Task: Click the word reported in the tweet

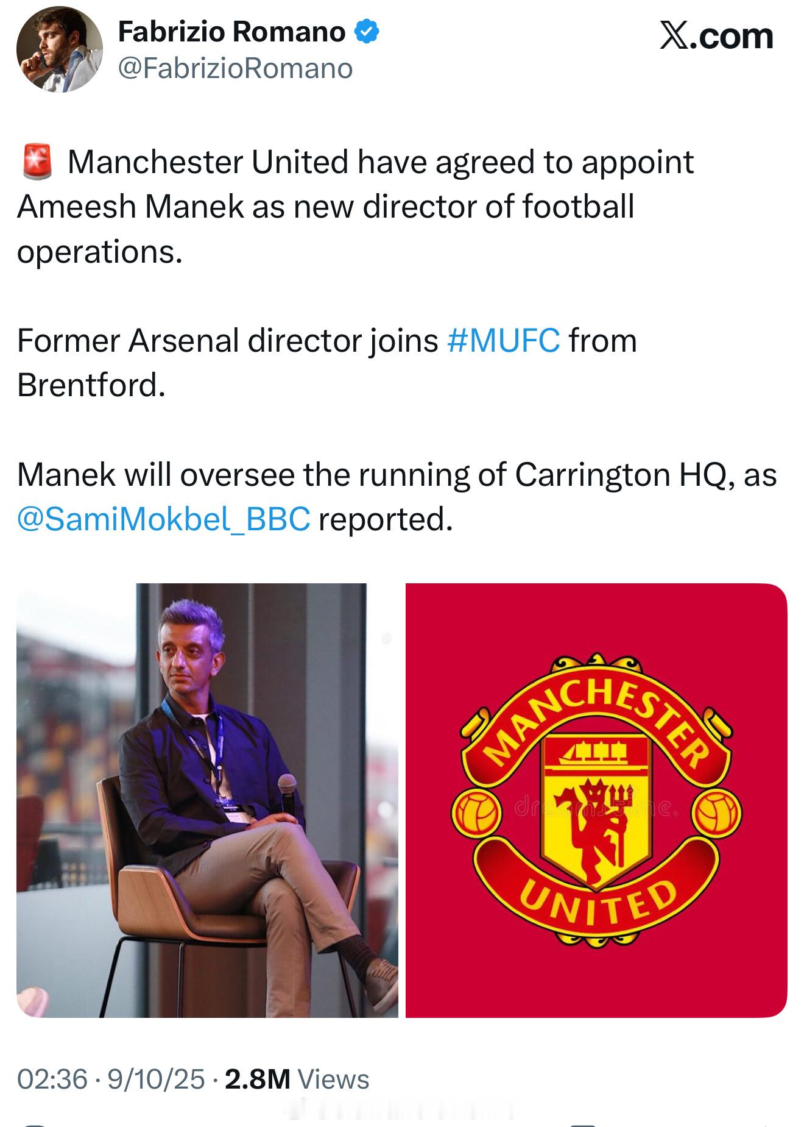Action: [x=385, y=519]
